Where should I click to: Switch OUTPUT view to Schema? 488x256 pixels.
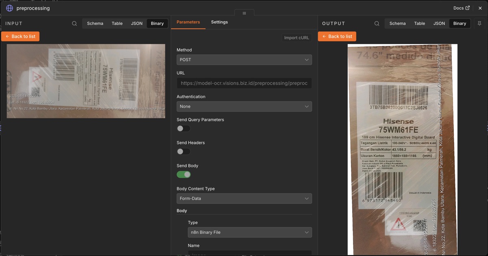(x=398, y=24)
